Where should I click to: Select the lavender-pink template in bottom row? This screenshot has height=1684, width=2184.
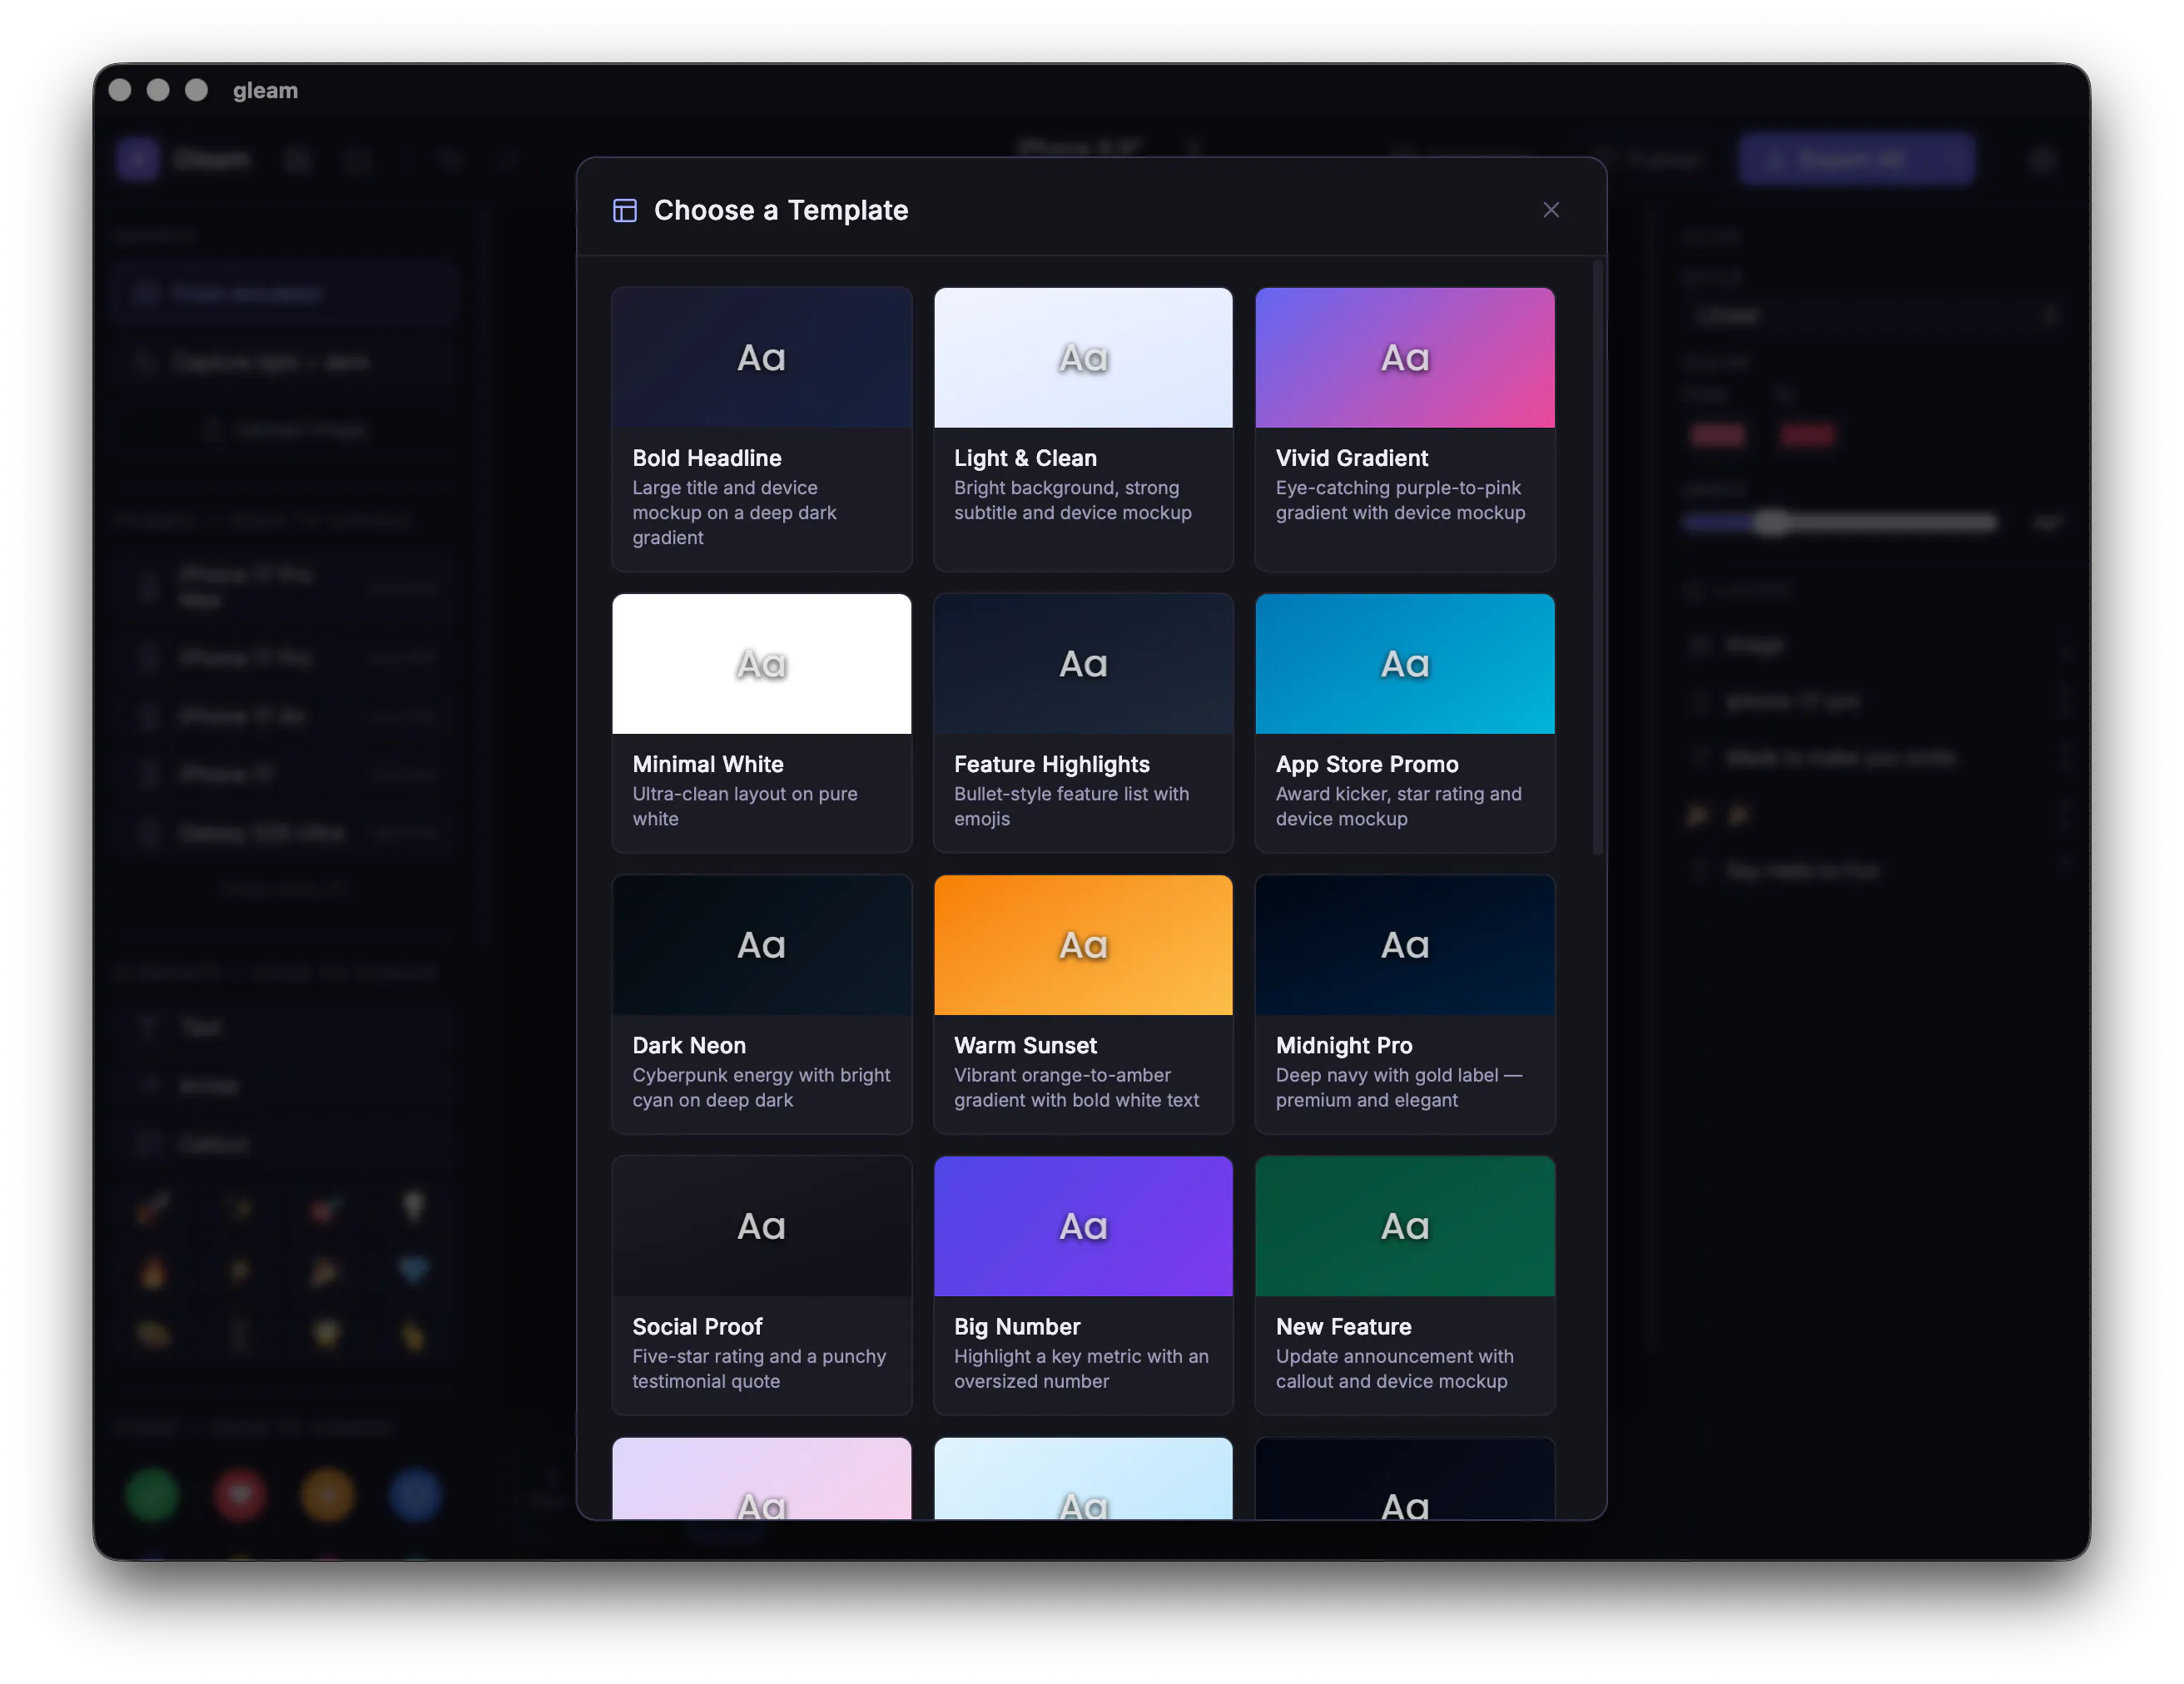[761, 1478]
